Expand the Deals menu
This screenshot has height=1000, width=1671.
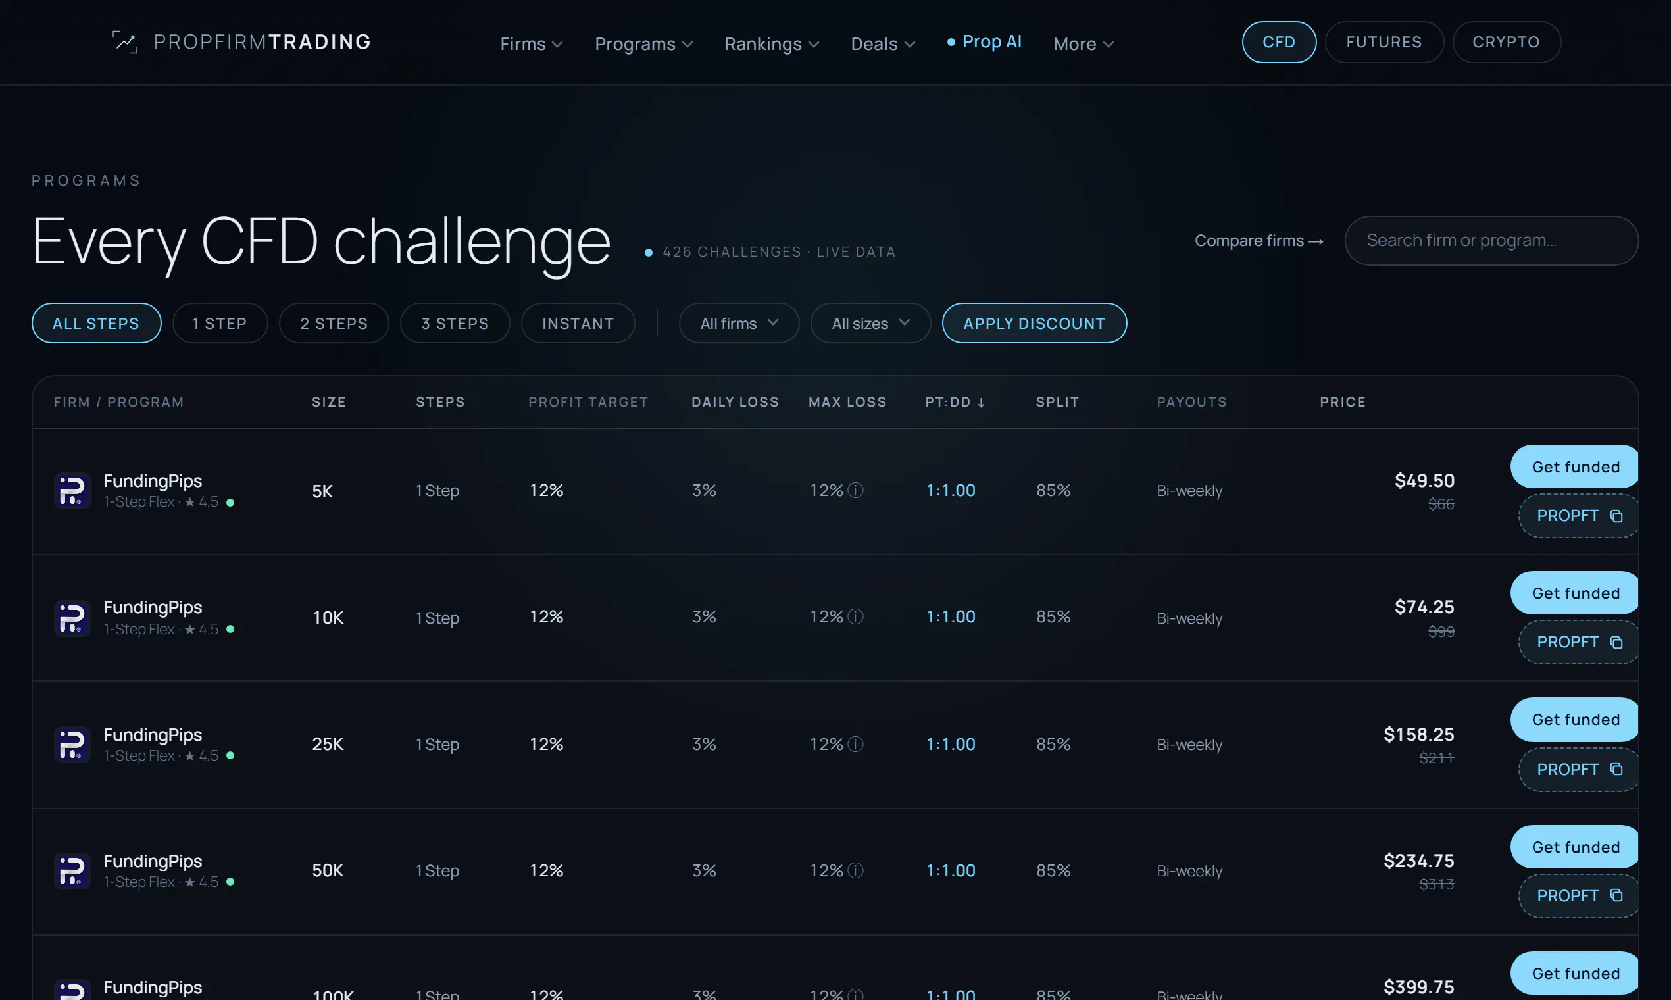tap(883, 44)
